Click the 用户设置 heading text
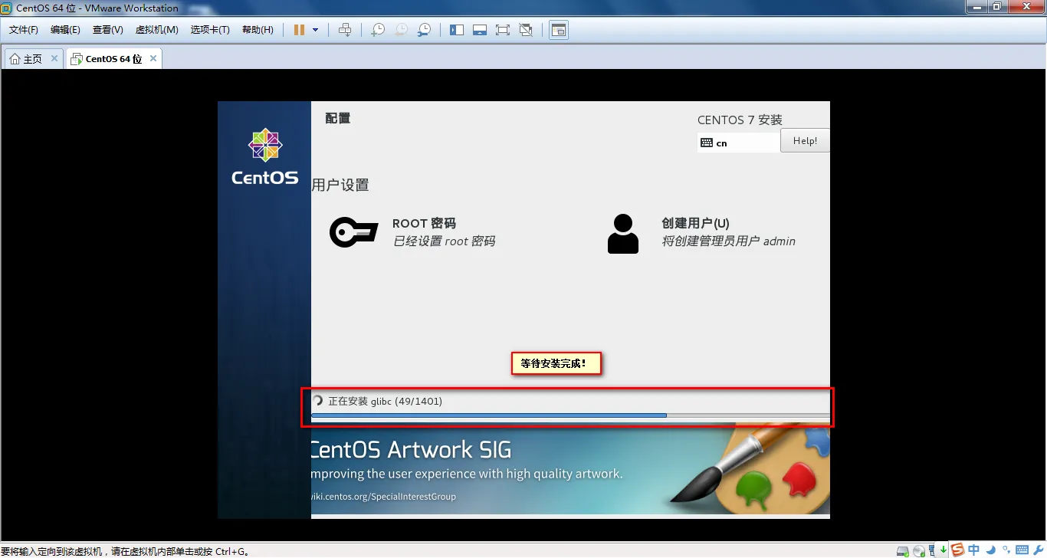Screen dimensions: 1047x558 [340, 185]
